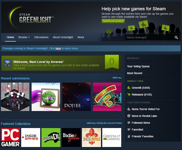The image size is (182, 150).
Task: Click VIEW ALL for recent submissions
Action: coord(117,78)
